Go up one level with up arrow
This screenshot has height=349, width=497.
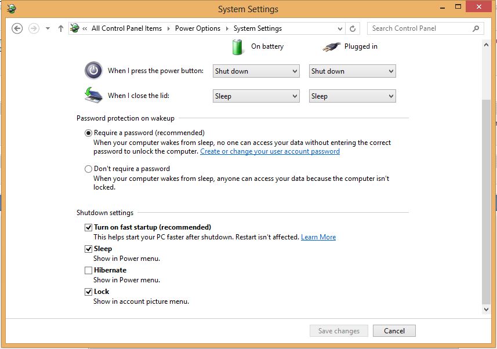(60, 28)
